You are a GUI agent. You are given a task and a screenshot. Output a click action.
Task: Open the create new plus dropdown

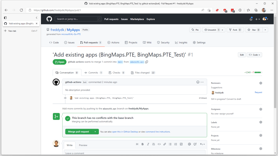click(x=257, y=19)
